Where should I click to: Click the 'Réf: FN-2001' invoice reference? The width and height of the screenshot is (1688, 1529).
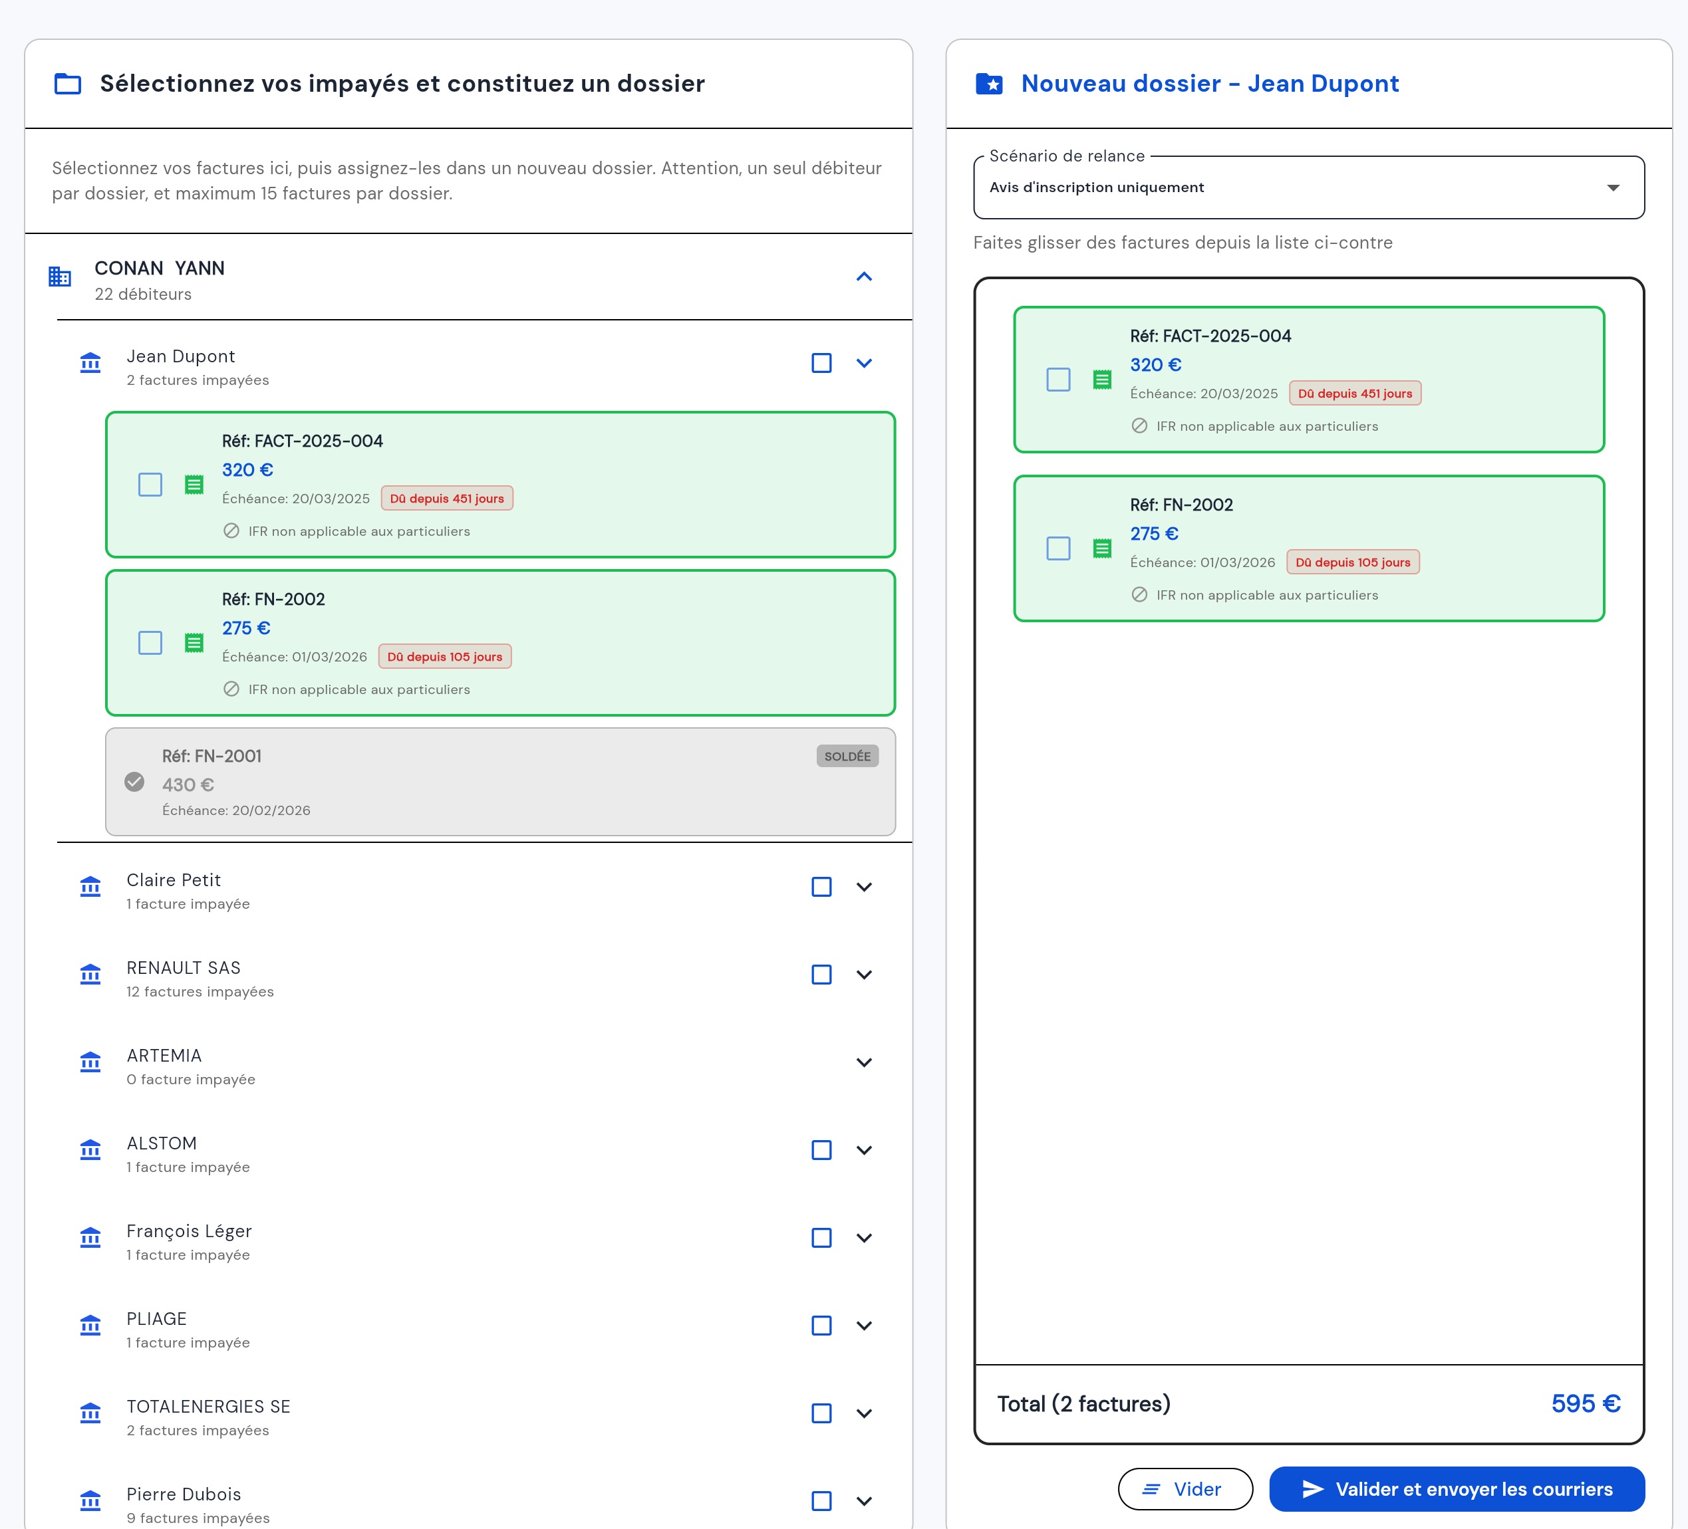click(x=212, y=757)
